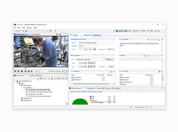Click the bold formatting icon in Description
This screenshot has height=132, width=178.
click(x=148, y=39)
